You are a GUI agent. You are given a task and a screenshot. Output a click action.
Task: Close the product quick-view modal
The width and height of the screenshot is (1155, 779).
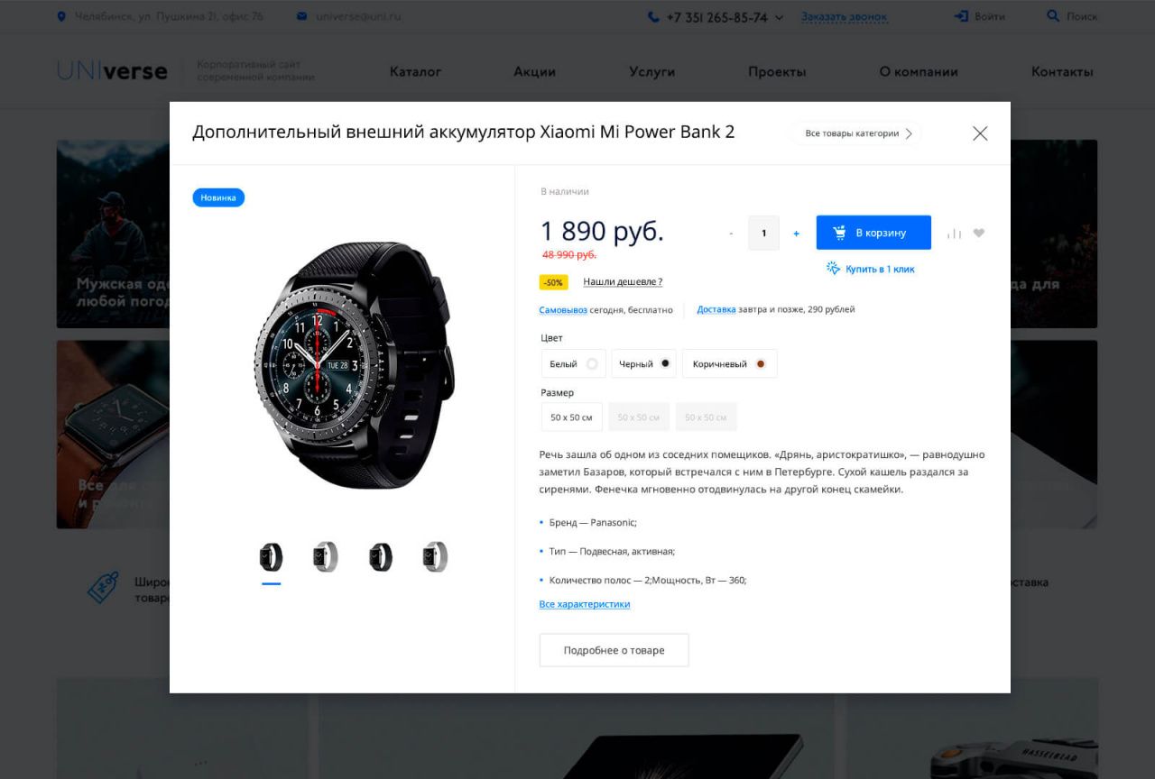pyautogui.click(x=980, y=133)
